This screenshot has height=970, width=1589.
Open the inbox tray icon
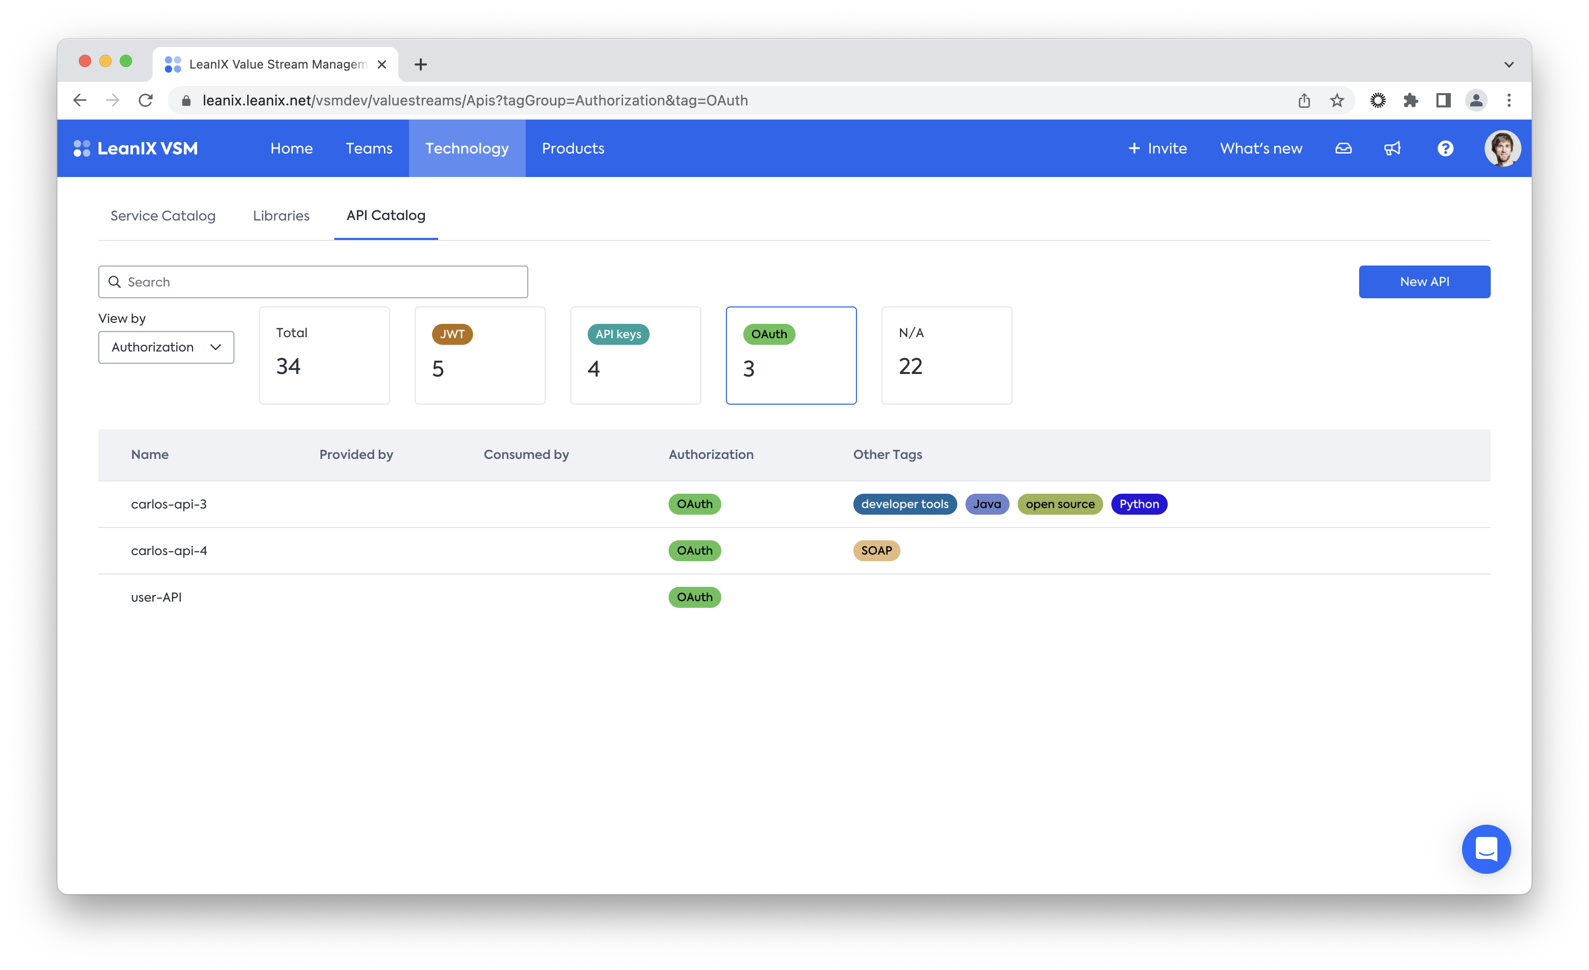point(1343,149)
